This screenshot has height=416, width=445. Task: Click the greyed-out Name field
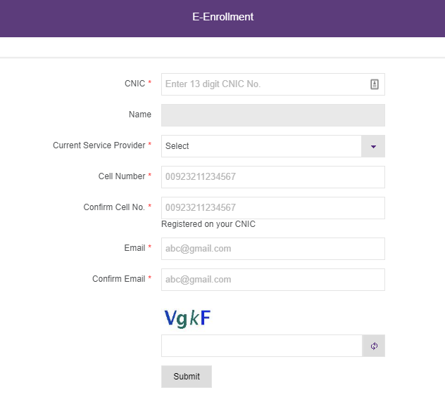pyautogui.click(x=272, y=115)
